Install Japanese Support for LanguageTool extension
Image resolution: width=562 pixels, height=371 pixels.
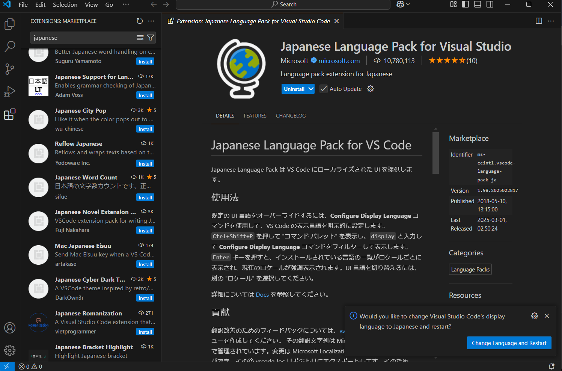tap(145, 95)
